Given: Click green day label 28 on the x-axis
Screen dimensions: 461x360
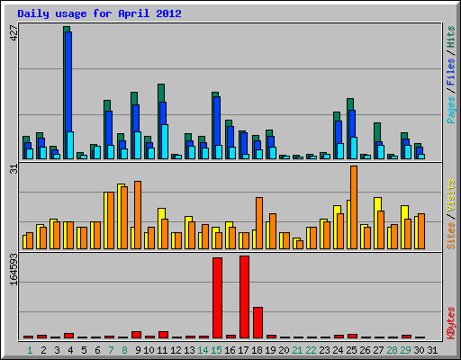Looking at the screenshot, I should (x=392, y=350).
